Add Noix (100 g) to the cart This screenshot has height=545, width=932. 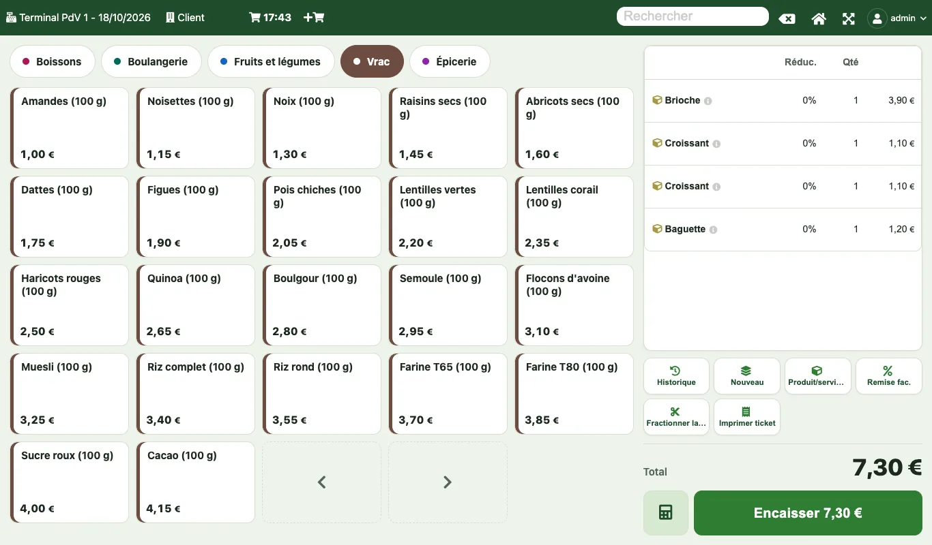coord(322,128)
